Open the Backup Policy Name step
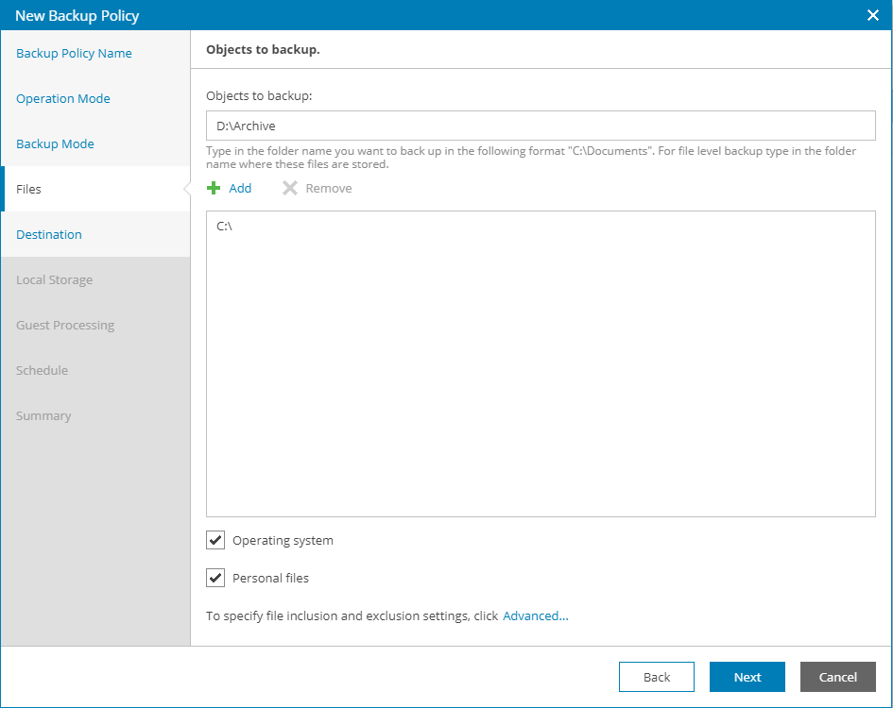The width and height of the screenshot is (893, 708). [74, 53]
